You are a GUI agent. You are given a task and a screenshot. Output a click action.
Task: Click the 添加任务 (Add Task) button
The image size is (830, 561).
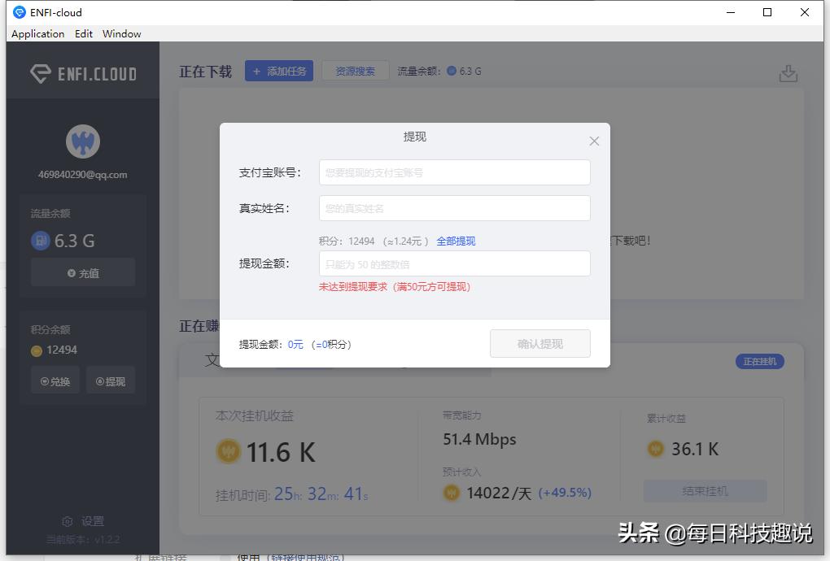click(279, 71)
